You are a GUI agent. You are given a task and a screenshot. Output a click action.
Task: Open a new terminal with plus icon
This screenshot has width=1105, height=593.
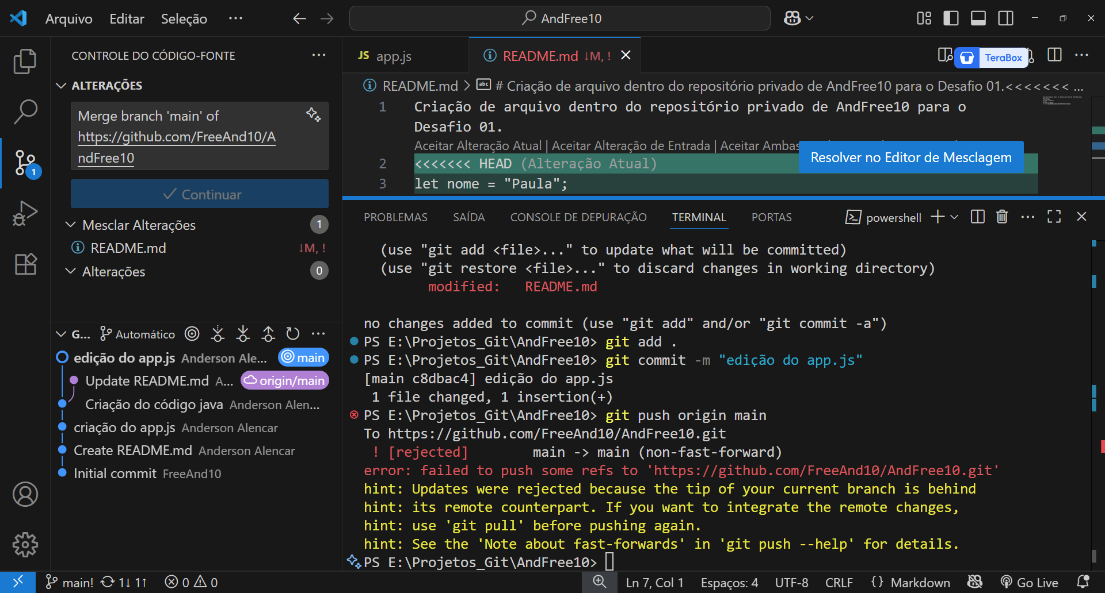pyautogui.click(x=938, y=217)
